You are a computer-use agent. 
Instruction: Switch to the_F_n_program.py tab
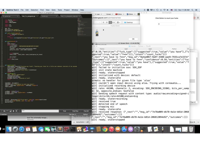[29, 16]
